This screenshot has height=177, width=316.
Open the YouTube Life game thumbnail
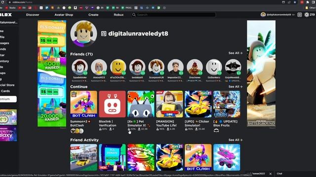pyautogui.click(x=169, y=104)
